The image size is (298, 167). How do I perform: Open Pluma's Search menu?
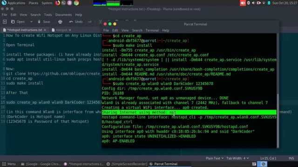coord(35,15)
